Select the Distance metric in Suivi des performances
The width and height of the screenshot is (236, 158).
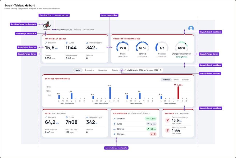point(166,80)
